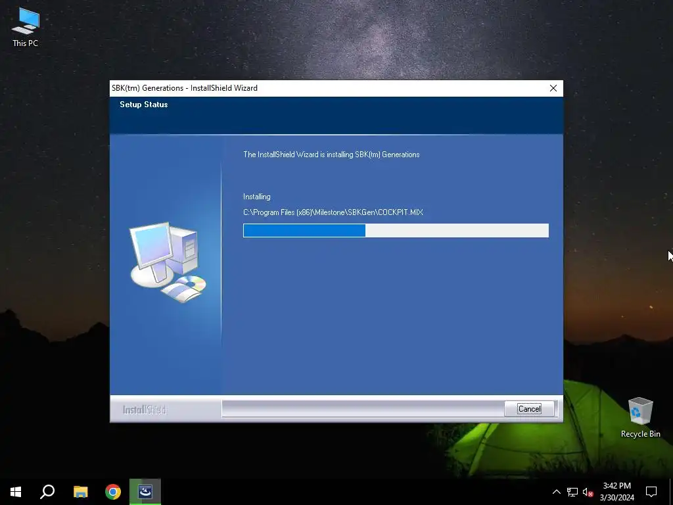The width and height of the screenshot is (673, 505).
Task: Close the InstallShield Wizard window
Action: (553, 88)
